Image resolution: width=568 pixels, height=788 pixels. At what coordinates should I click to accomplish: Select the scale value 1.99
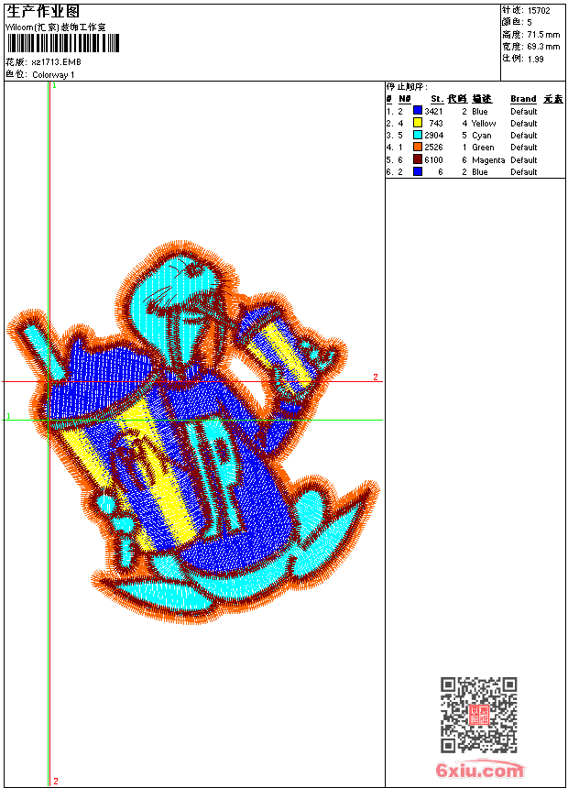pos(535,59)
